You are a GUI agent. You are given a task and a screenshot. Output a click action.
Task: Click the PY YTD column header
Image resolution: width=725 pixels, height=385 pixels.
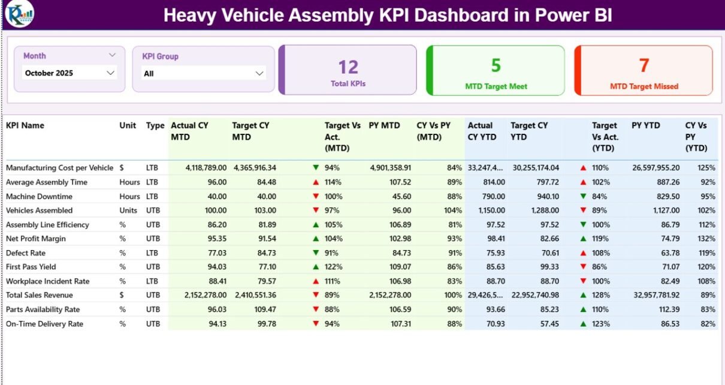pos(645,126)
